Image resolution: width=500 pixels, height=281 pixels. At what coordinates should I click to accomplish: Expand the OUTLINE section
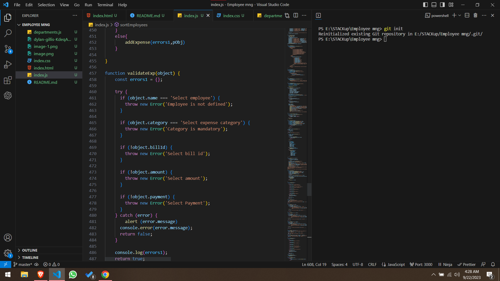(x=30, y=250)
